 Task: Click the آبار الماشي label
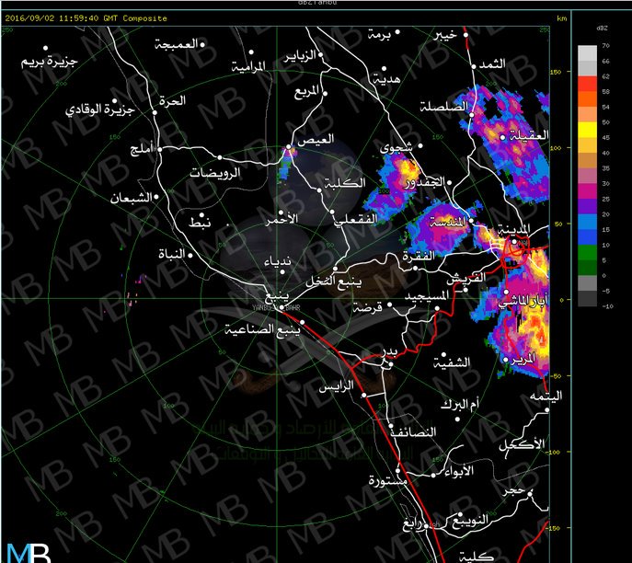click(x=523, y=301)
